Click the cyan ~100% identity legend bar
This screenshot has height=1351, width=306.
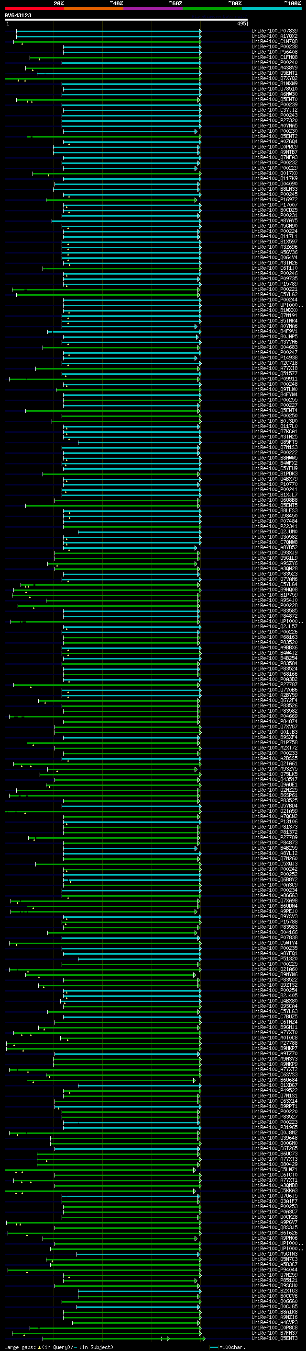point(272,9)
